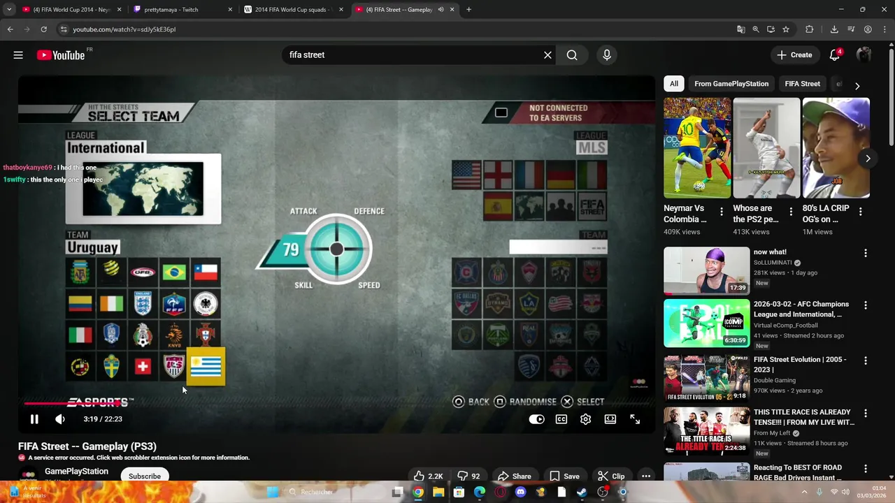The width and height of the screenshot is (895, 503).
Task: Open the YouTube hamburger guide menu
Action: click(x=18, y=55)
